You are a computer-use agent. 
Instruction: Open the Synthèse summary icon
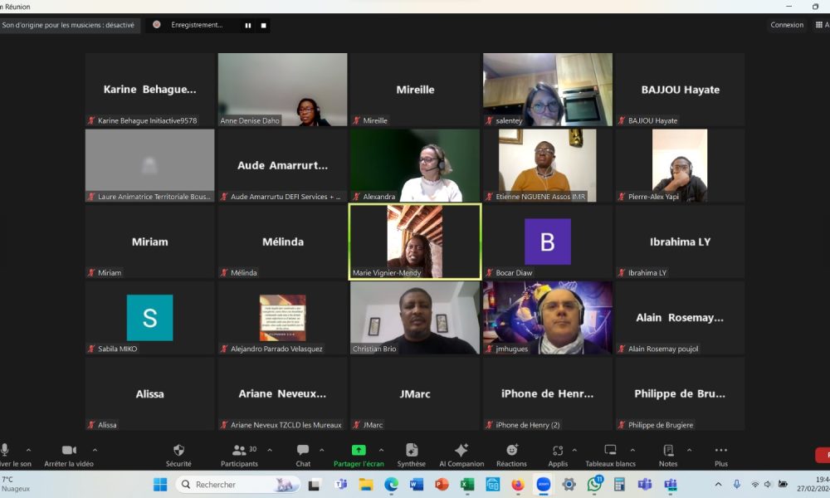[412, 451]
